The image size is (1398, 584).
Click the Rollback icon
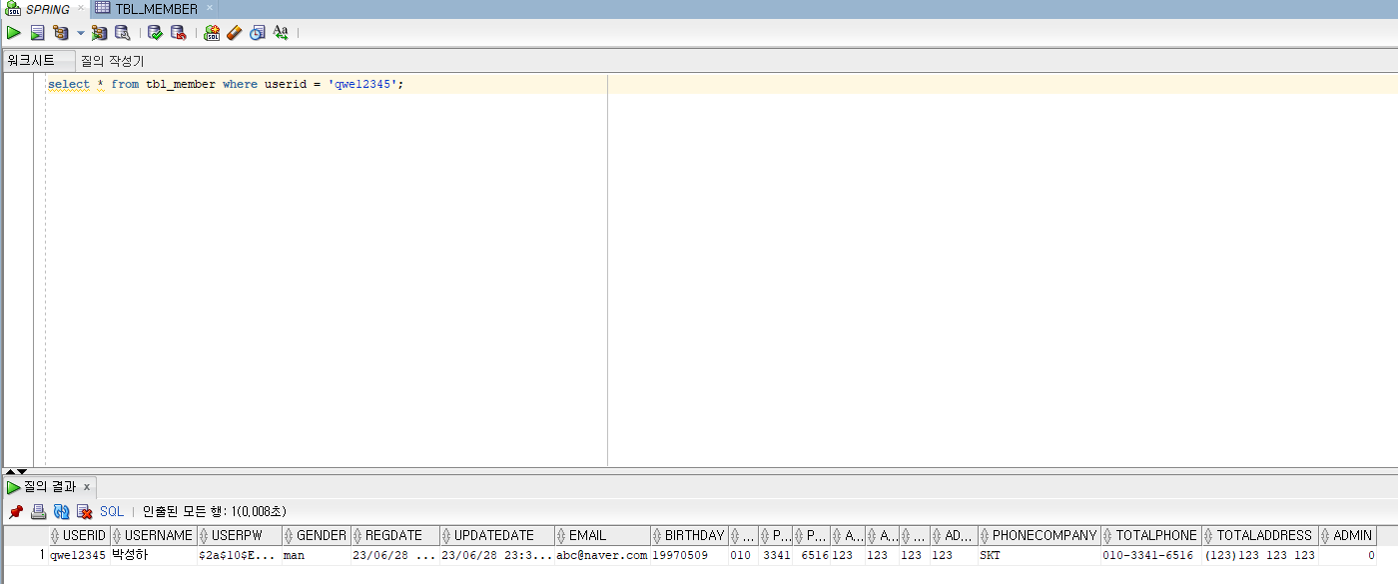pyautogui.click(x=178, y=33)
